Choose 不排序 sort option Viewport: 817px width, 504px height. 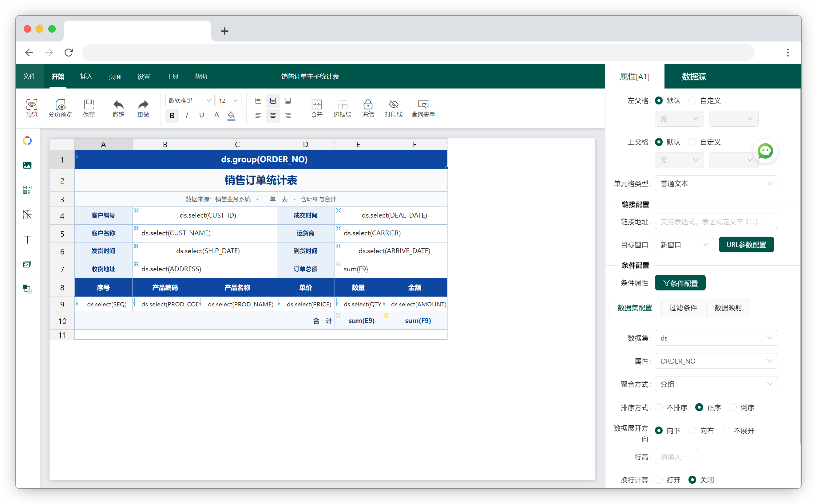pos(659,407)
